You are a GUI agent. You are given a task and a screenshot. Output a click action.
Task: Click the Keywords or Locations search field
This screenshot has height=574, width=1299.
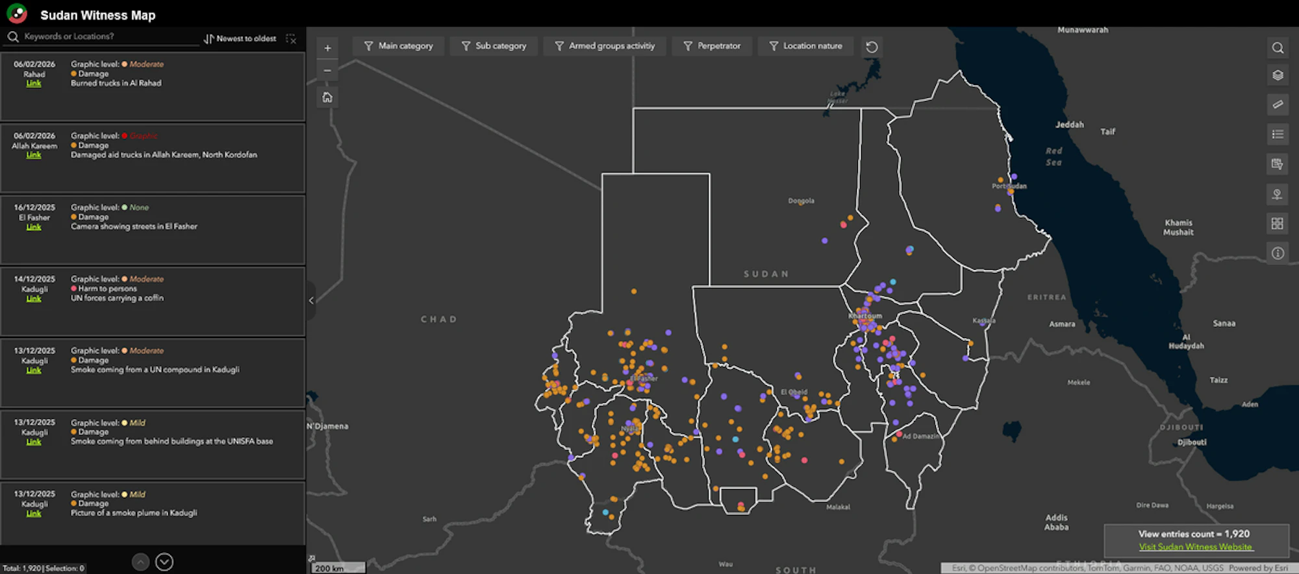(104, 37)
